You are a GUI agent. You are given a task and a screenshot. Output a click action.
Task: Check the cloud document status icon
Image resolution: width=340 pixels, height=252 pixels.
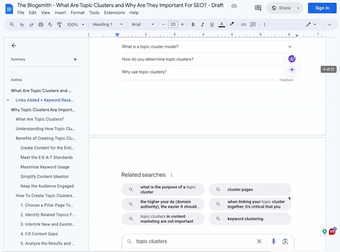pos(234,5)
